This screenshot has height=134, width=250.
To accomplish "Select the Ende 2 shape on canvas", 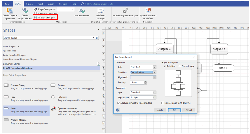I will coord(223,68).
